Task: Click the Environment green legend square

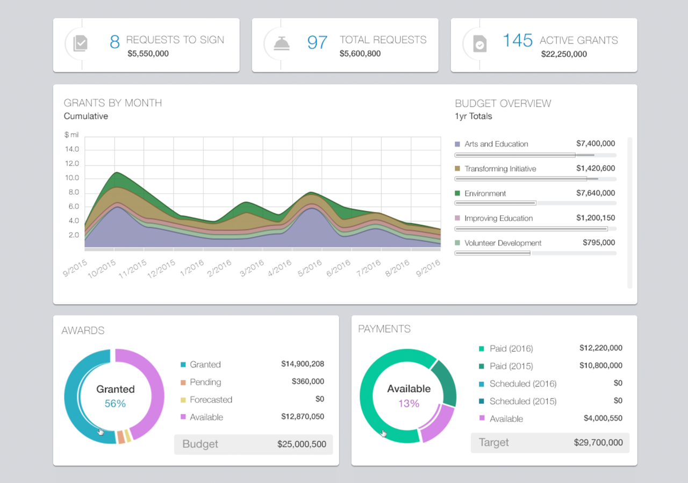Action: (x=457, y=194)
